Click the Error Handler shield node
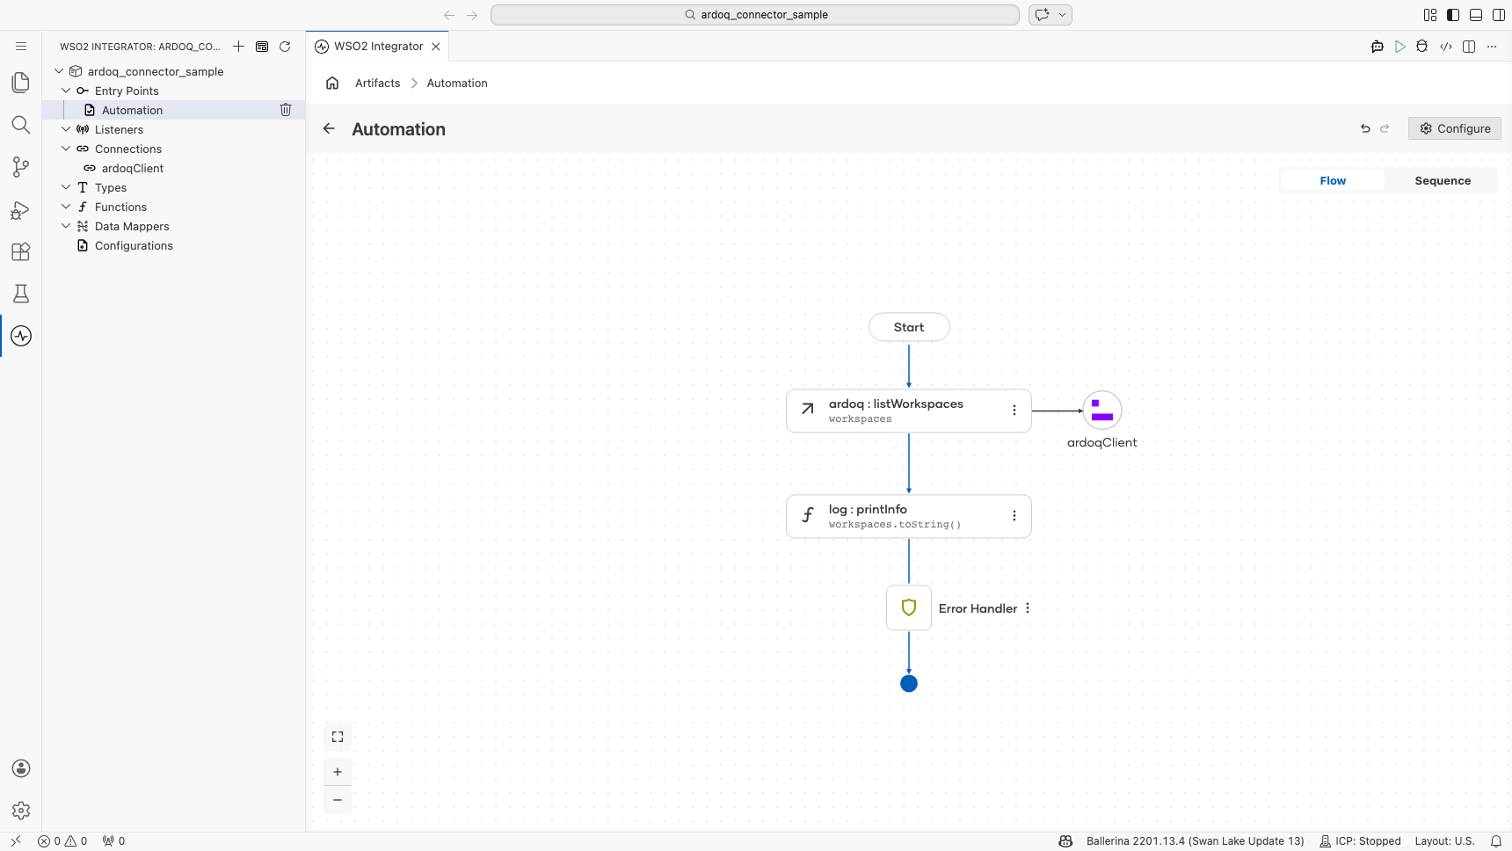This screenshot has height=851, width=1512. (x=909, y=608)
